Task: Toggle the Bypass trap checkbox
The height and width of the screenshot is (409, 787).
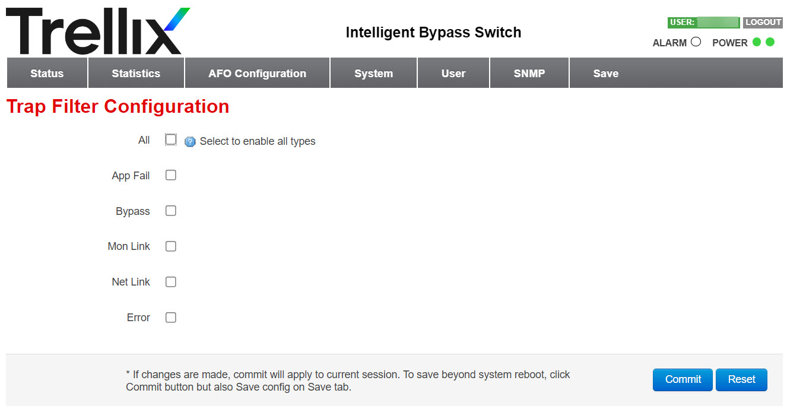Action: (x=171, y=211)
